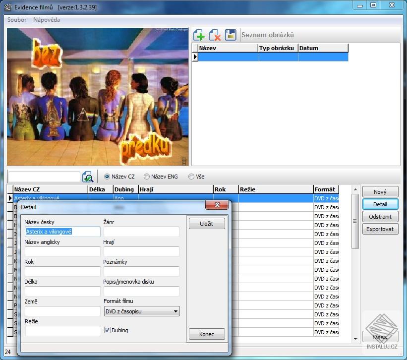Maximize the Evidence filmů window
This screenshot has height=360, width=407.
(373, 5)
